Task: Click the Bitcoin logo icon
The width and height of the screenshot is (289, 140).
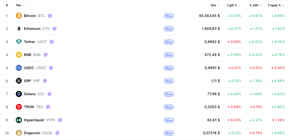Action: click(x=19, y=16)
